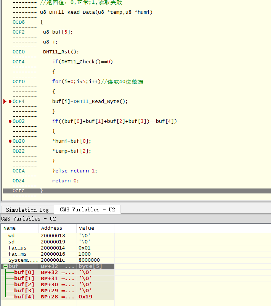
Task: Click the 0x19 value of buf[4]
Action: pos(85,297)
